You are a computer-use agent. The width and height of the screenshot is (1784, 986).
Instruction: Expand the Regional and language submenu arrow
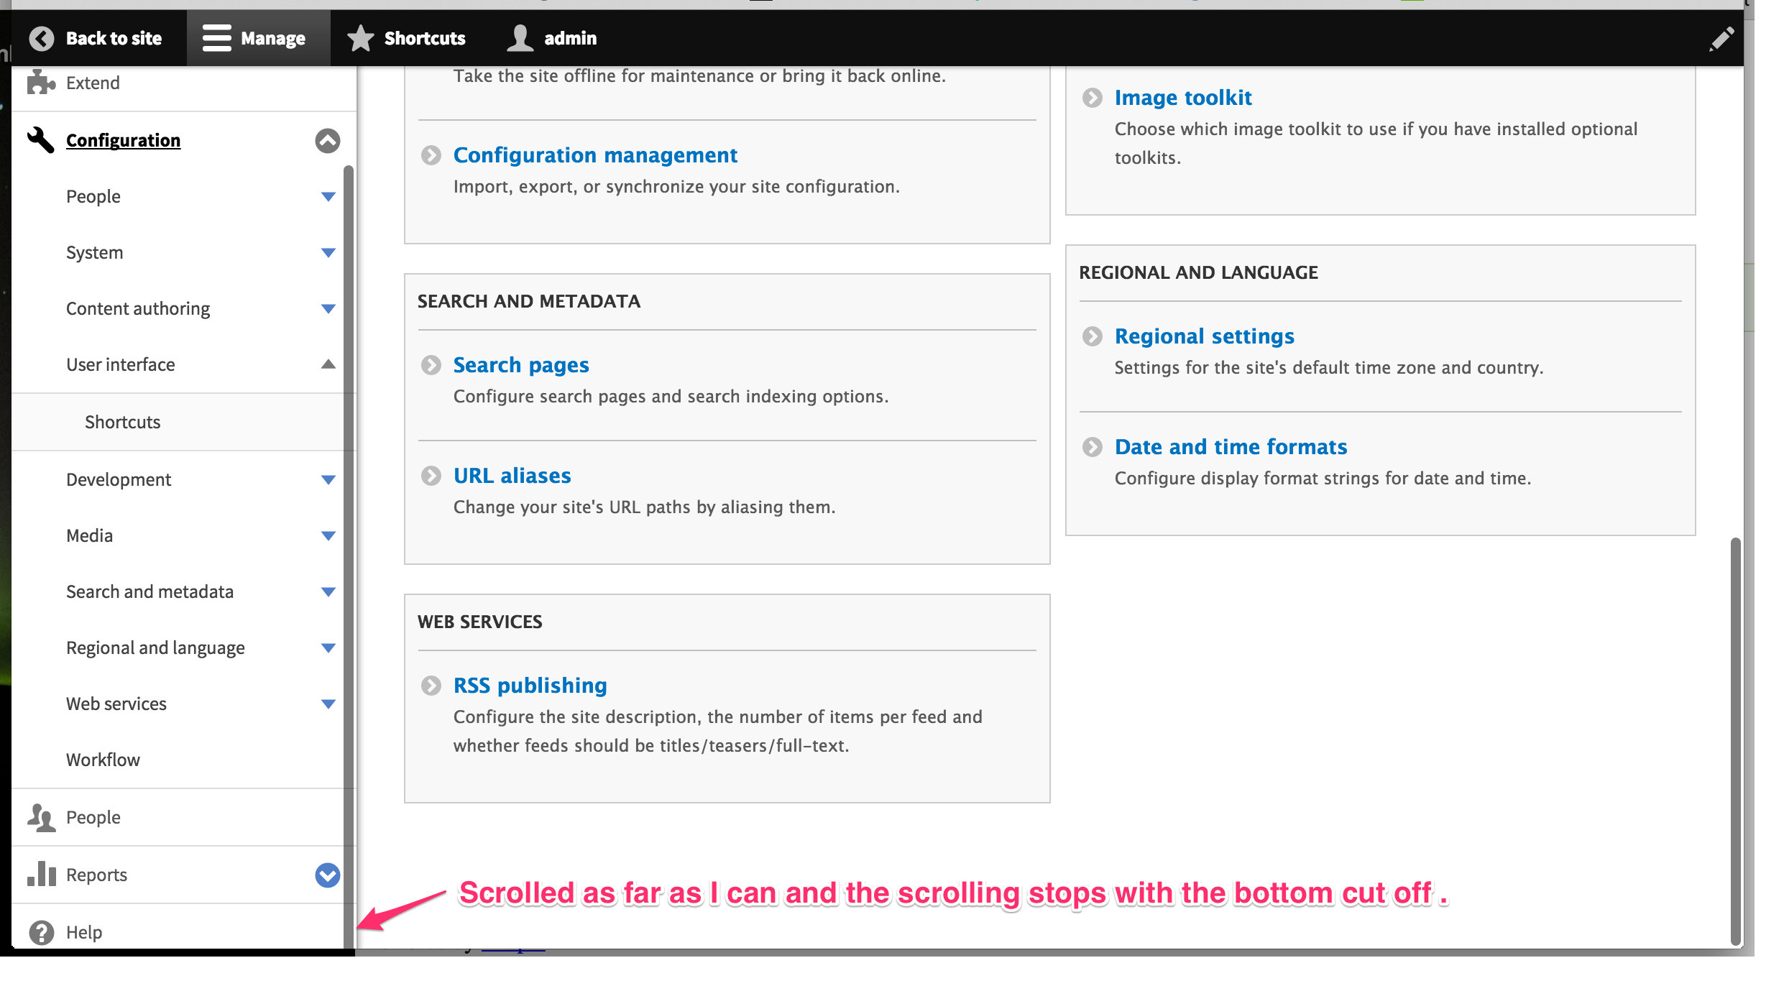[x=328, y=648]
